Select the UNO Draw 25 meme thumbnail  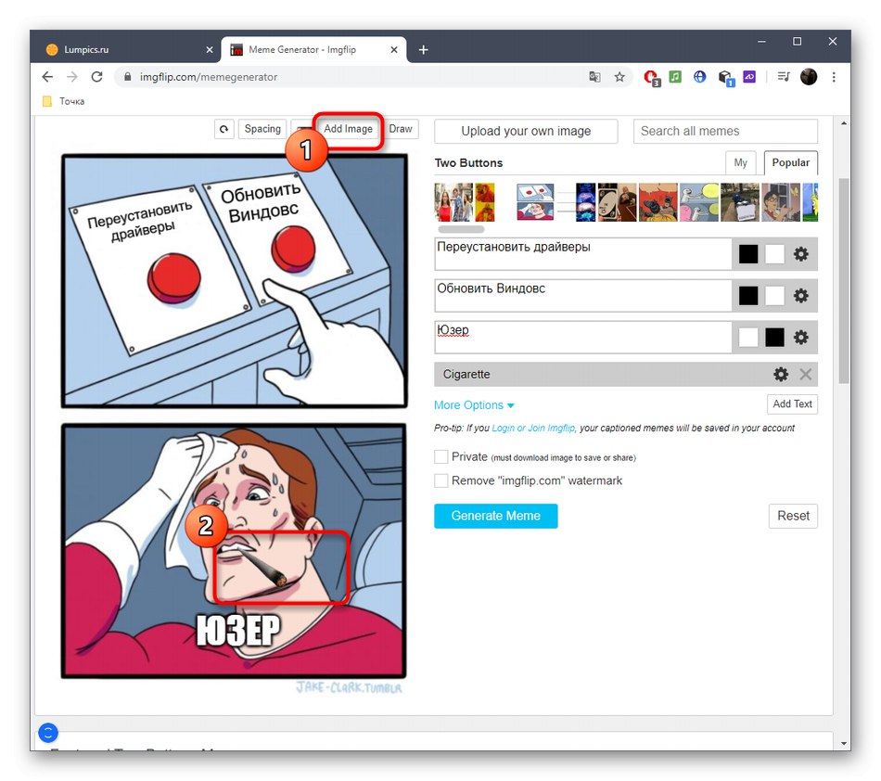click(x=617, y=202)
